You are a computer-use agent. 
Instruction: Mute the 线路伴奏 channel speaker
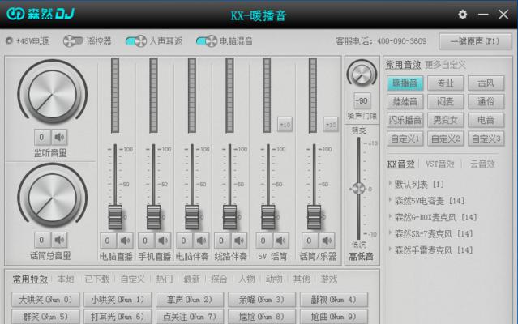pyautogui.click(x=239, y=241)
